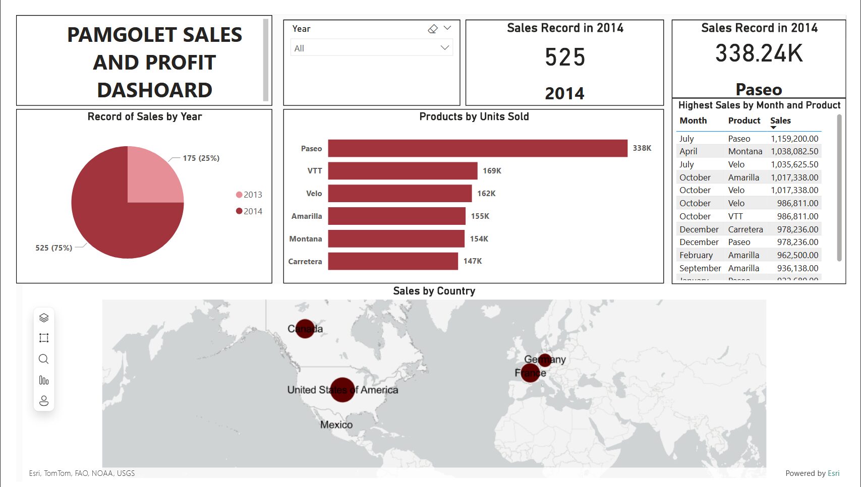The height and width of the screenshot is (487, 861).
Task: Select the United States map bubble
Action: [x=342, y=390]
